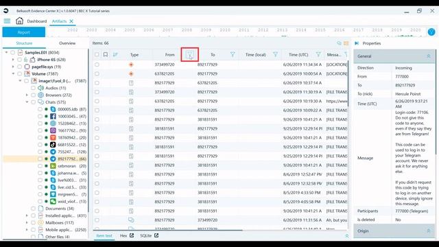Expand the Browsers tree node
The height and width of the screenshot is (247, 439).
(27, 95)
